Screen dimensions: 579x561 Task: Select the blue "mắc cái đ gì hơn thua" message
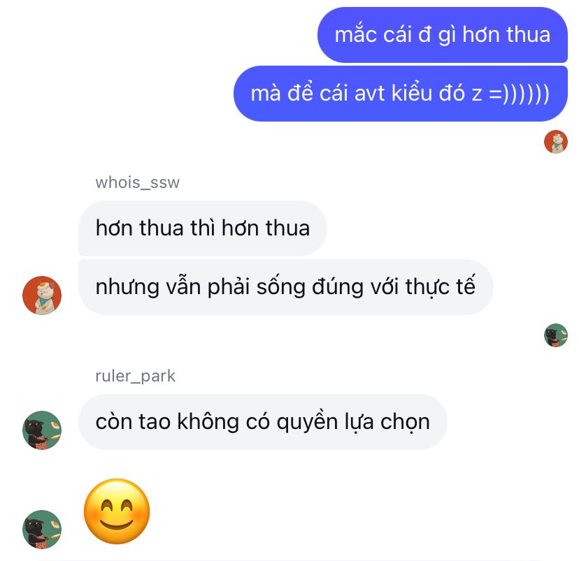click(443, 35)
